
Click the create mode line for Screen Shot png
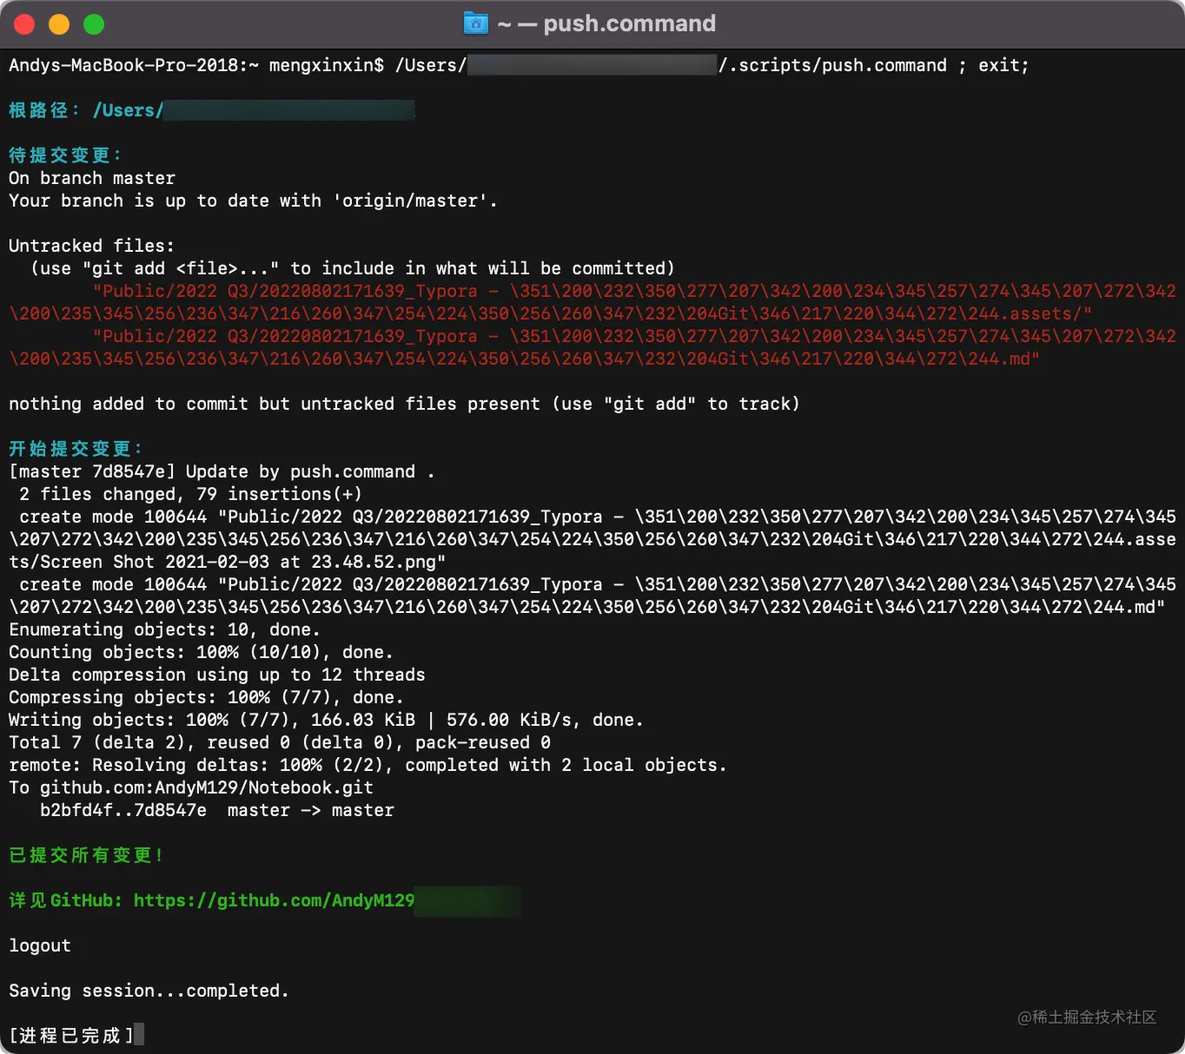pyautogui.click(x=592, y=539)
